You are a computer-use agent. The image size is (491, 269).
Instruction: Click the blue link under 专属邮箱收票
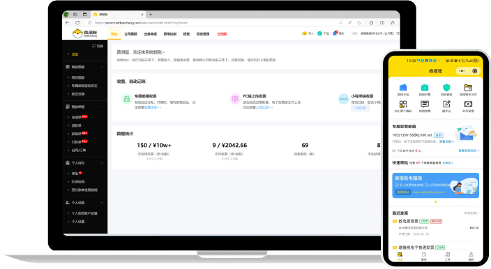coord(153,107)
